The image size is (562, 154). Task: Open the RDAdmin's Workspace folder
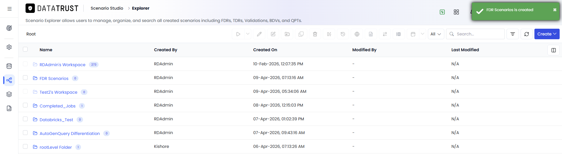click(x=62, y=65)
